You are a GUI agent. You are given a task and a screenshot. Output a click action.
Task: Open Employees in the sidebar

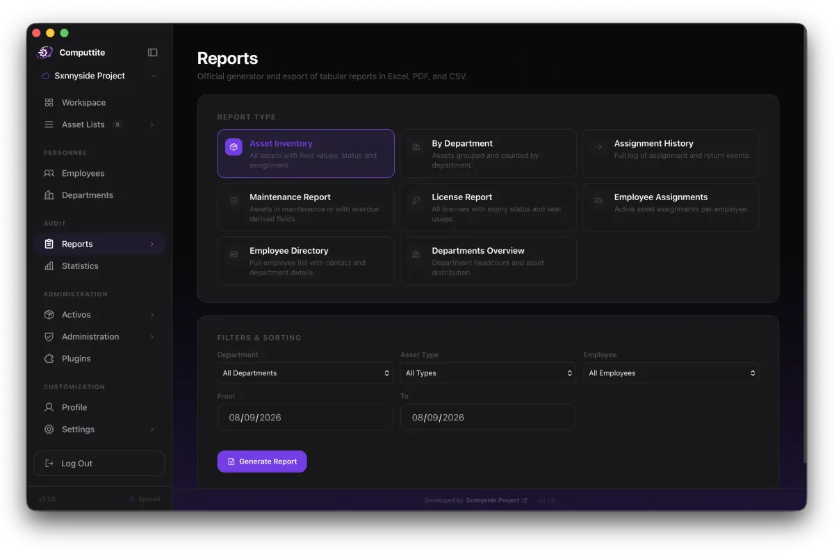click(x=99, y=173)
